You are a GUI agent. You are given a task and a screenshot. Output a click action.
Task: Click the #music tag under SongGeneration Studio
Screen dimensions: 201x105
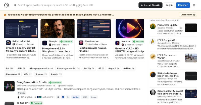[x=22, y=93]
